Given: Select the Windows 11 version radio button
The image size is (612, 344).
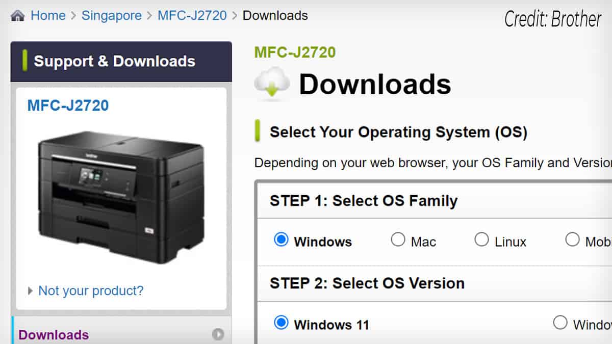Looking at the screenshot, I should coord(281,323).
